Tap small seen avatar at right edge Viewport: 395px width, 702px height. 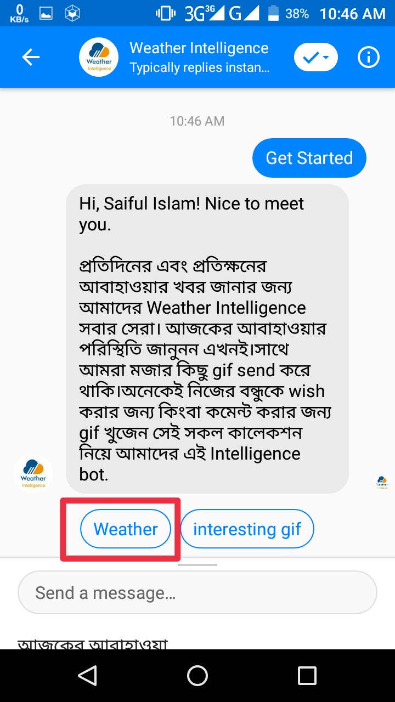[x=382, y=483]
